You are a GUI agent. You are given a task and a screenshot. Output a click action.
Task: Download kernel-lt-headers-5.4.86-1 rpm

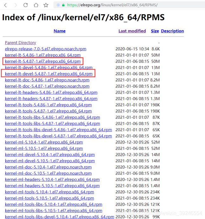pos(51,92)
